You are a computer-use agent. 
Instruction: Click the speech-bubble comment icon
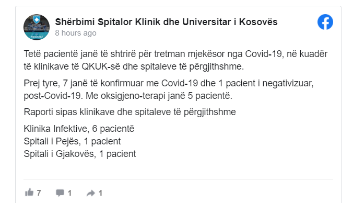click(60, 193)
